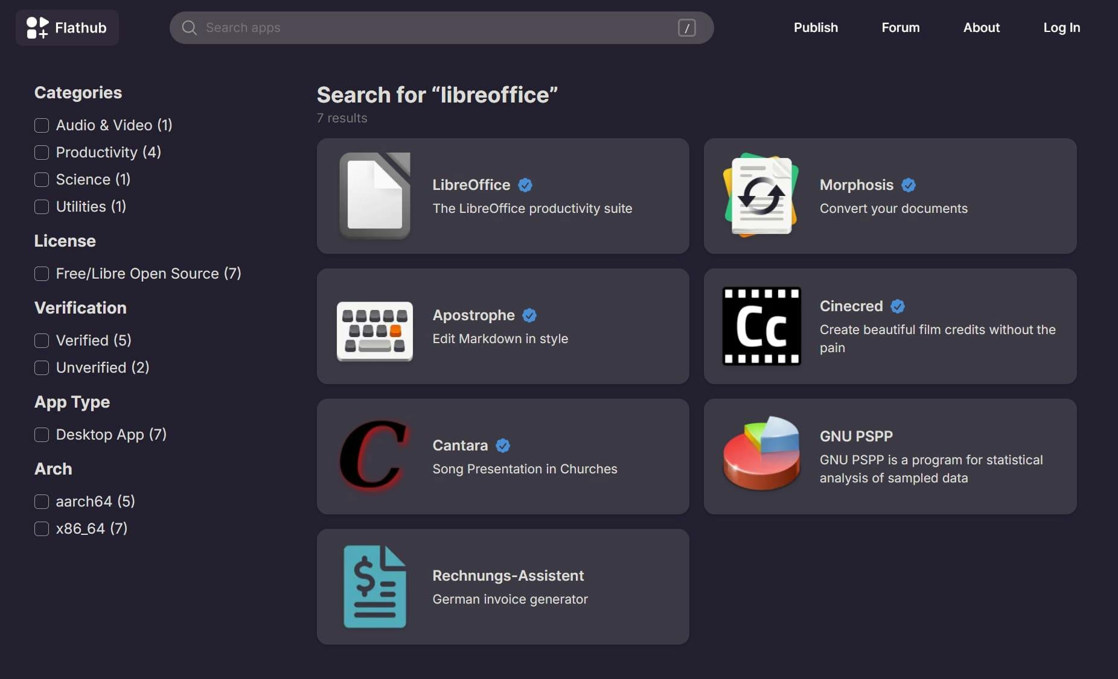Check the Productivity category filter
This screenshot has width=1118, height=679.
pyautogui.click(x=42, y=153)
